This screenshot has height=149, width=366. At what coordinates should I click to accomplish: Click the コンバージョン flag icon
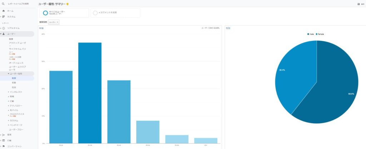pos(4,146)
